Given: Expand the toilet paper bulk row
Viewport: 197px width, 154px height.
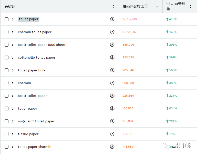Looking at the screenshot, I should pyautogui.click(x=13, y=70).
